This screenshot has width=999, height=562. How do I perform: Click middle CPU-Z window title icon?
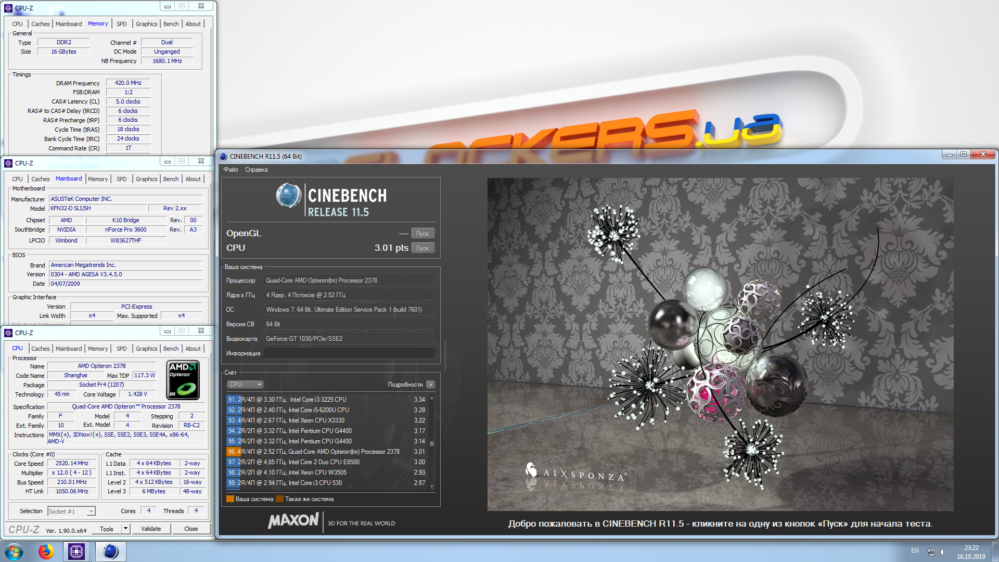[x=8, y=163]
